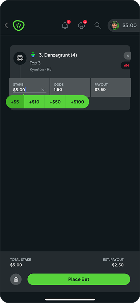Tap the 6M countdown badge
This screenshot has width=140, height=303.
click(x=127, y=65)
